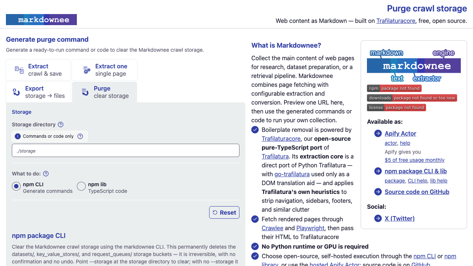Open the Extract crawl & save tab
The image size is (473, 266).
point(38,70)
